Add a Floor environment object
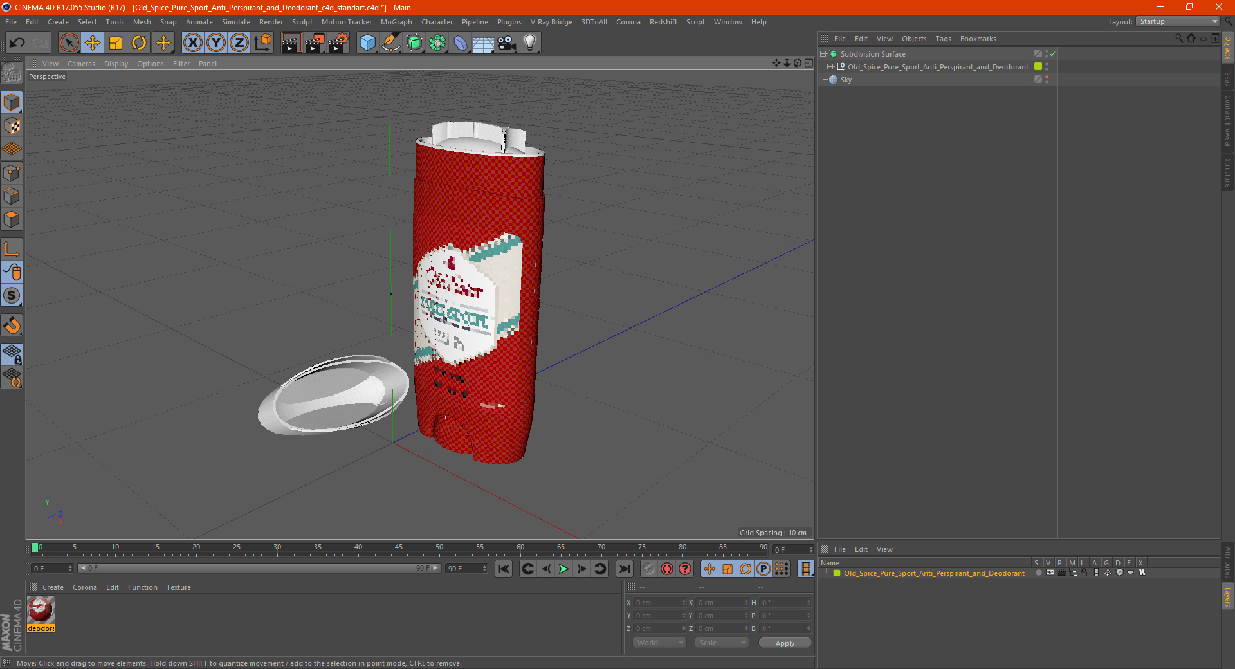This screenshot has height=669, width=1235. (x=484, y=43)
